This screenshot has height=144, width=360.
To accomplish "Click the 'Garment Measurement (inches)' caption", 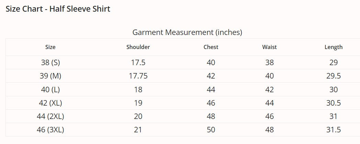I will click(x=187, y=32).
